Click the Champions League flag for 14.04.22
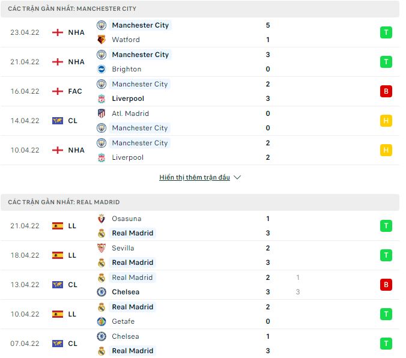Image resolution: width=406 pixels, height=358 pixels. click(58, 121)
